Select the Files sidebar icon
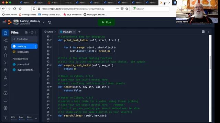The image size is (220, 123). coord(5,33)
